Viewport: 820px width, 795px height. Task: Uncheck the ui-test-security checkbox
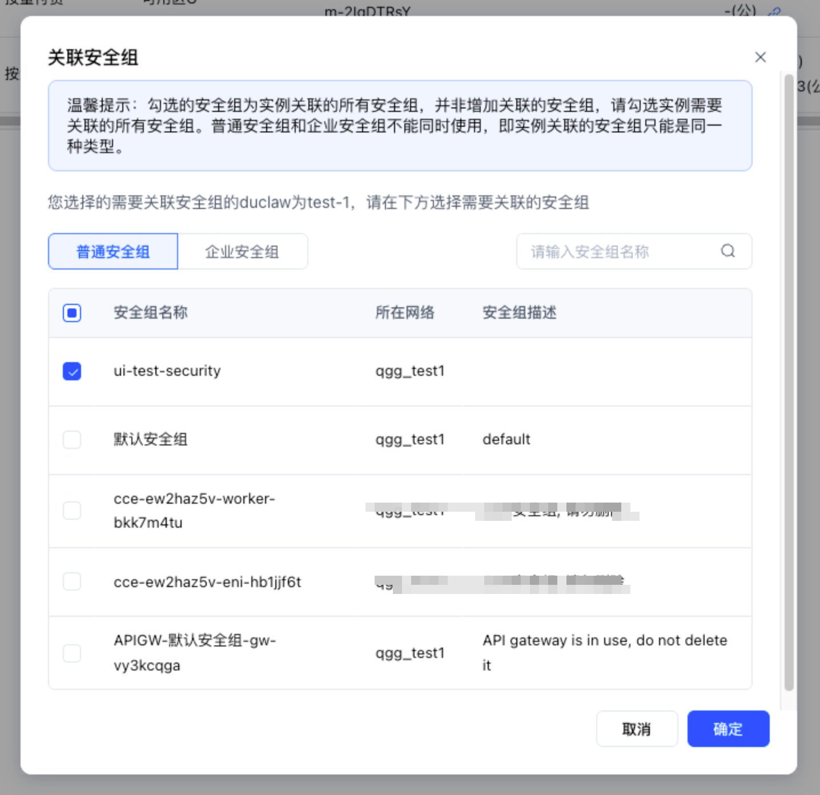(x=72, y=371)
